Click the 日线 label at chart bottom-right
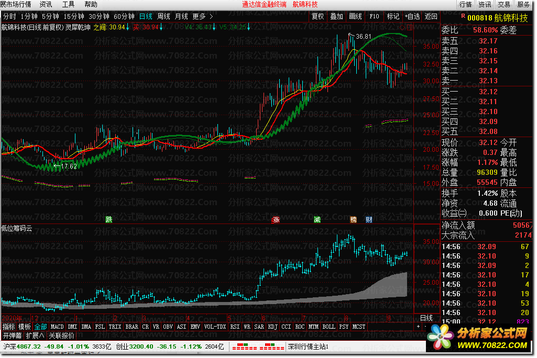Image resolution: width=537 pixels, height=358 pixels. [x=426, y=318]
